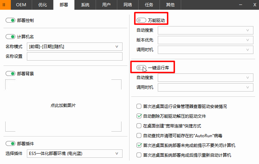Check 在桌面创建"宽带连接"快捷方式 option
This screenshot has height=164, width=259.
(x=140, y=126)
